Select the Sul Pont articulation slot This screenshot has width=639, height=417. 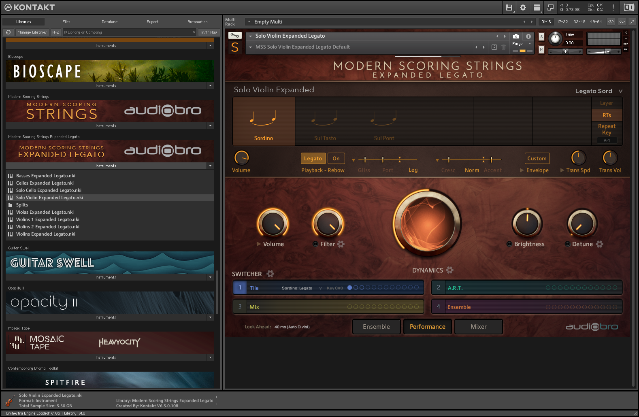384,121
